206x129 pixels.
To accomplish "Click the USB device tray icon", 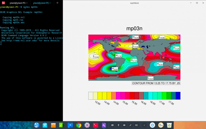I will click(x=118, y=125).
